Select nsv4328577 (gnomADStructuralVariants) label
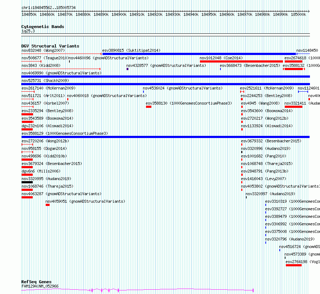The width and height of the screenshot is (320, 294). click(166, 65)
